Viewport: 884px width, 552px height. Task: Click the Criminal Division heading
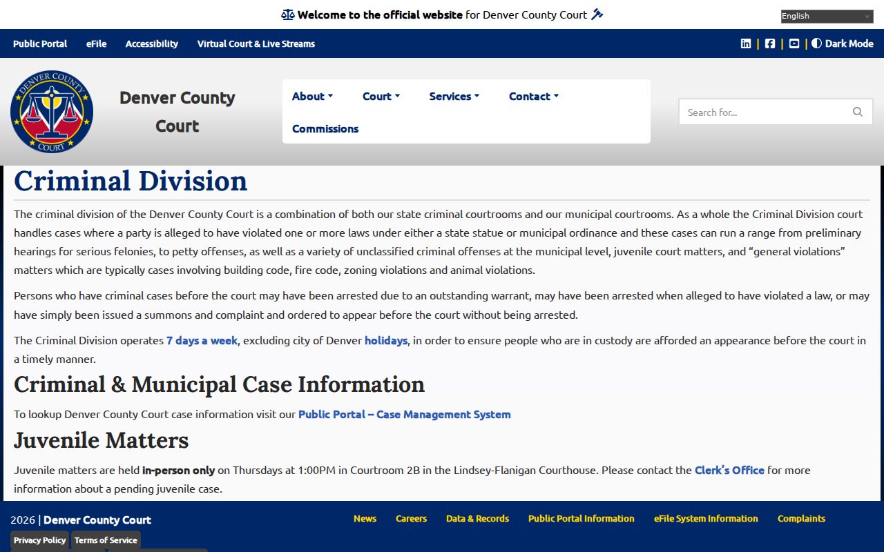tap(131, 181)
